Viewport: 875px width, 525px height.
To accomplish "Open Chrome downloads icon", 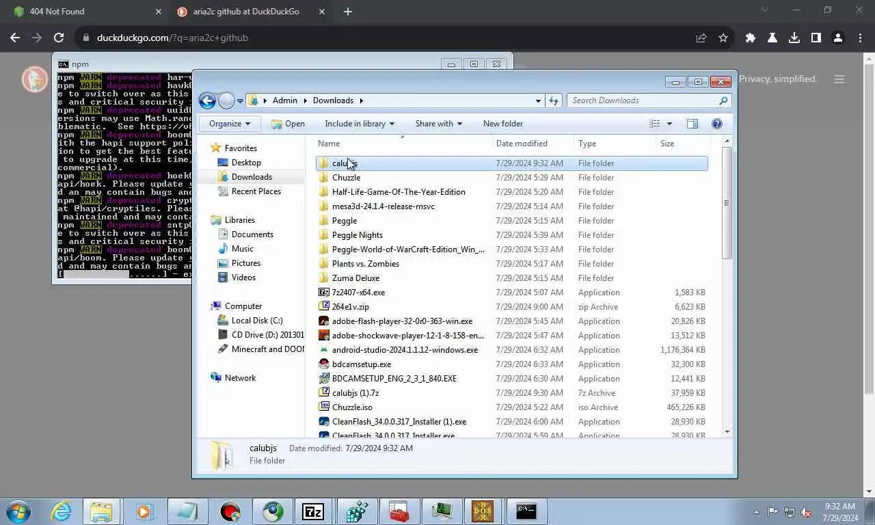I will point(794,38).
